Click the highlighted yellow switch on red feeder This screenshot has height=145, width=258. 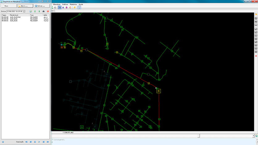tap(159, 91)
